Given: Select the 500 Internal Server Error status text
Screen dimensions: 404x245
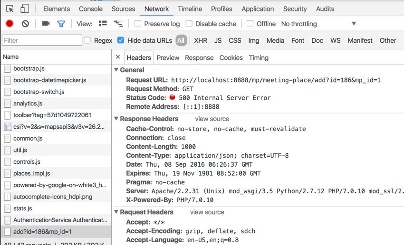Looking at the screenshot, I should coord(225,98).
